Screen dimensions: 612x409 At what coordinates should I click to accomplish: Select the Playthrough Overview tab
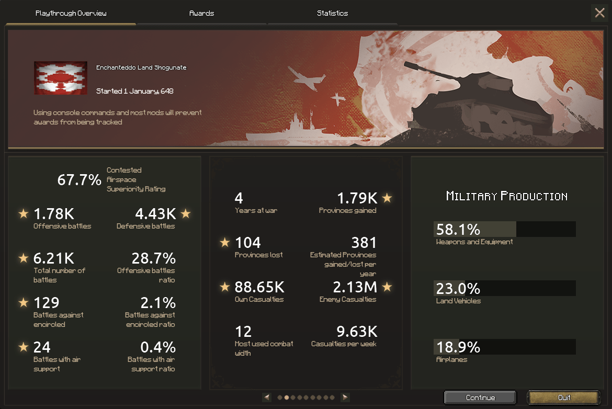pos(71,13)
